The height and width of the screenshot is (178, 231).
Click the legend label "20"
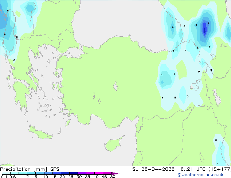[62, 177]
